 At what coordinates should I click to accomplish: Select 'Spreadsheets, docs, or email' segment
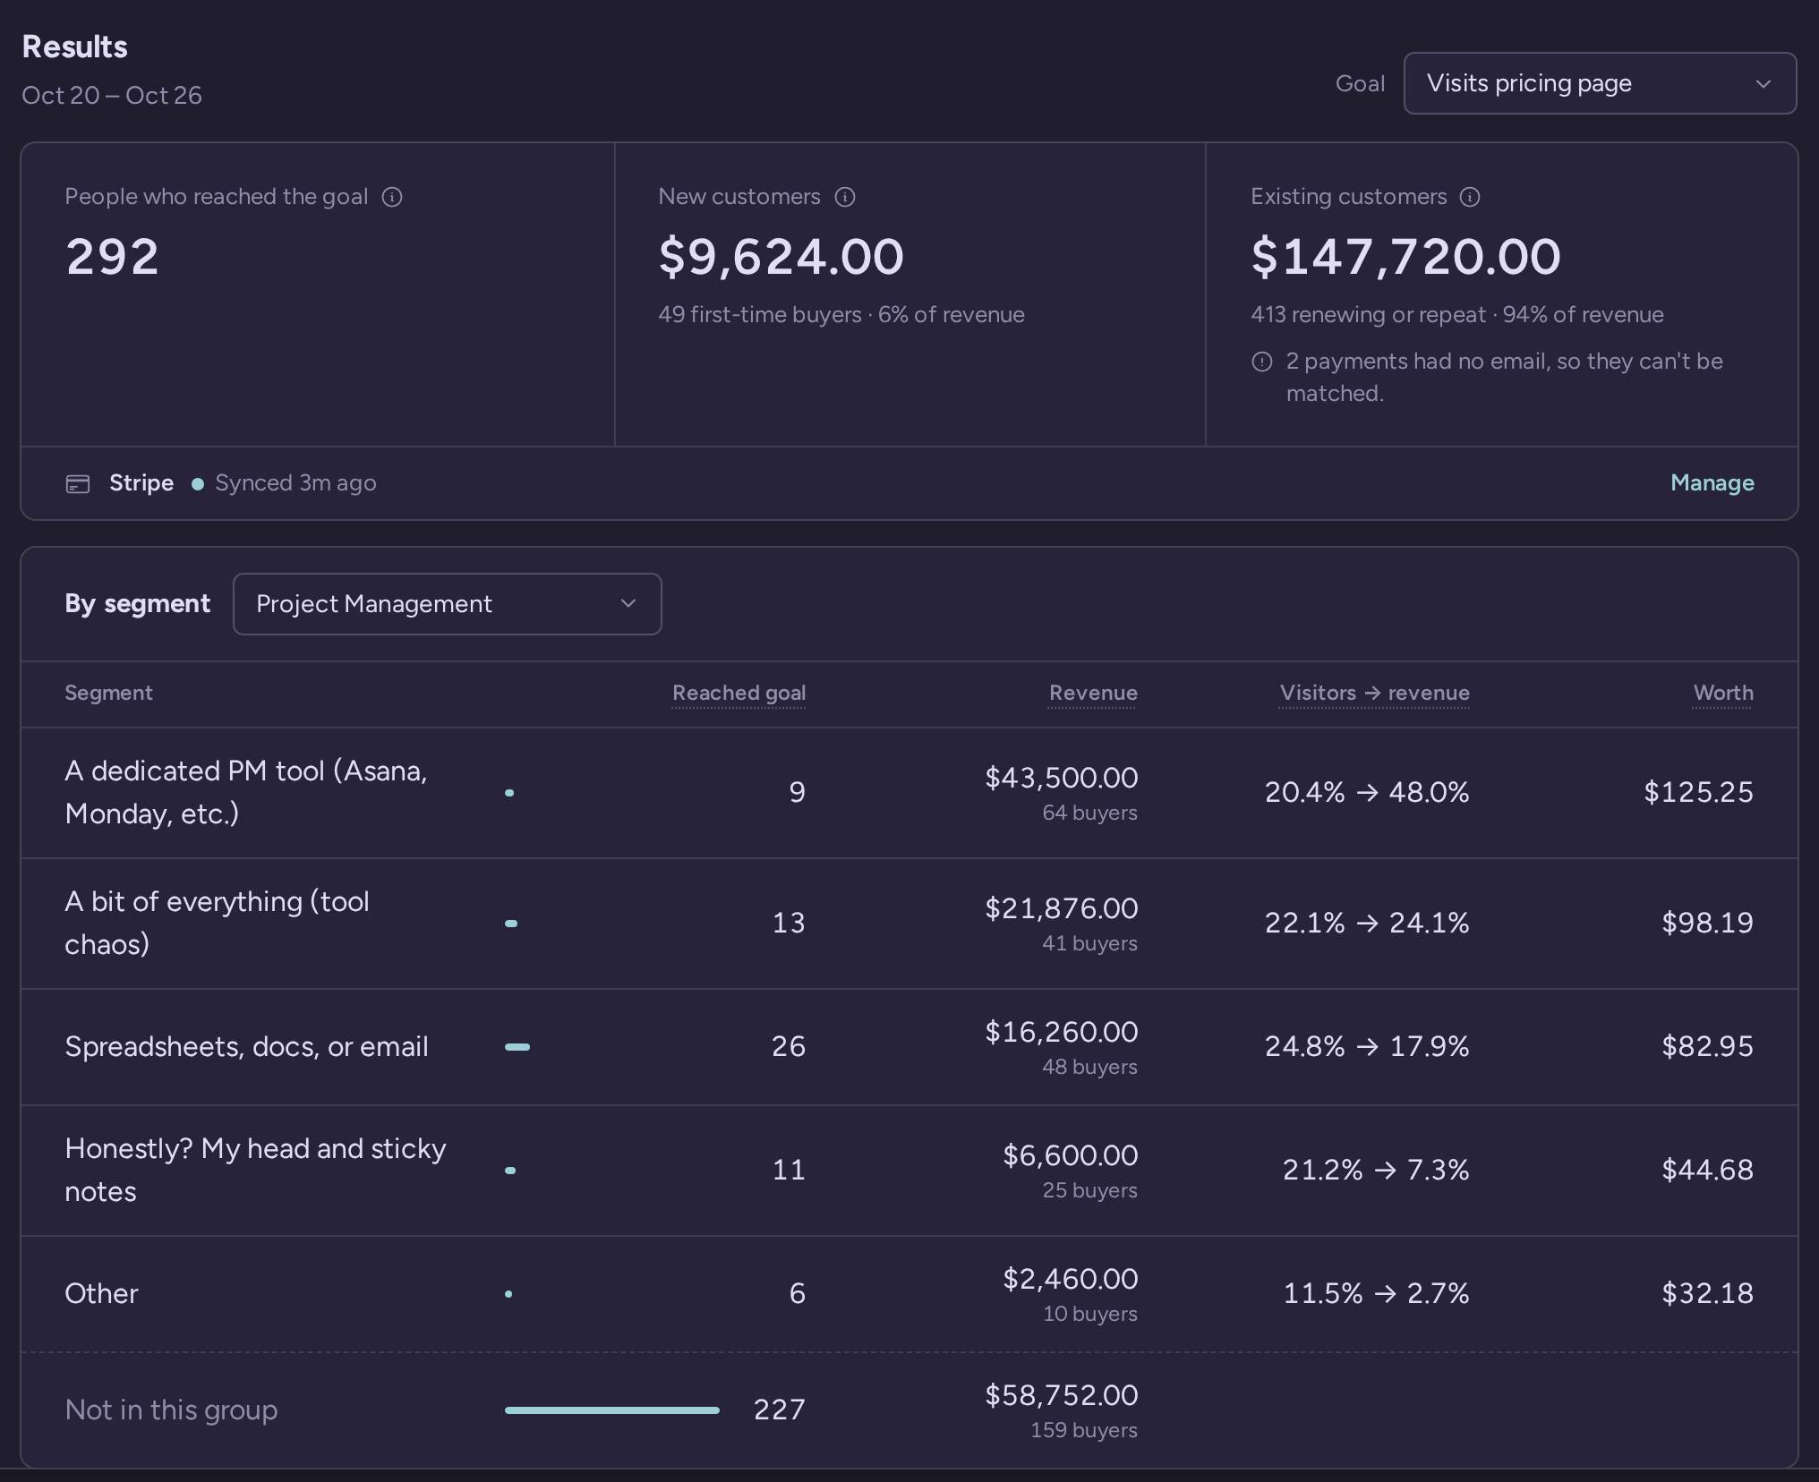point(909,1047)
